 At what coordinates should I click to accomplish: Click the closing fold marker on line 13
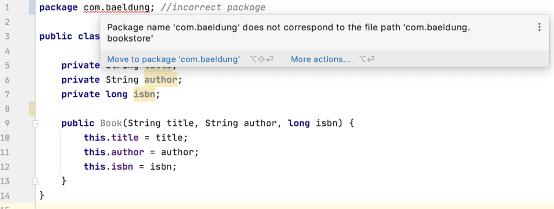point(35,181)
